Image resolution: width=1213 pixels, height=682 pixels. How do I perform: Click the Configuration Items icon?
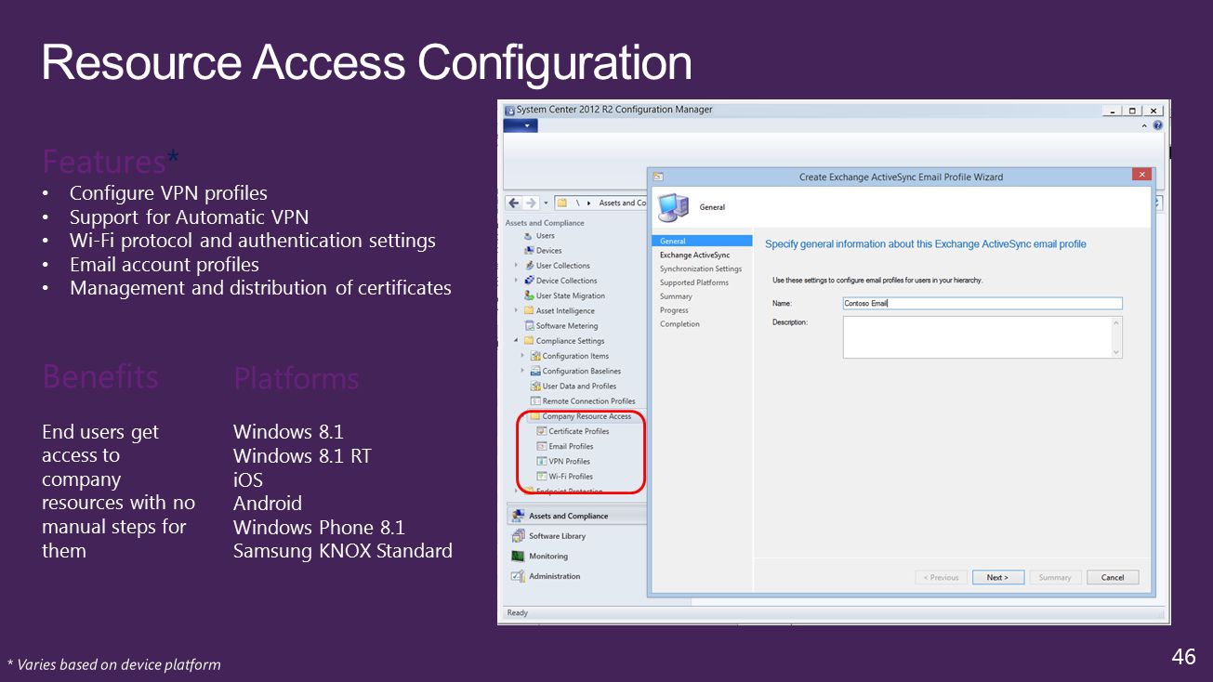pos(535,356)
